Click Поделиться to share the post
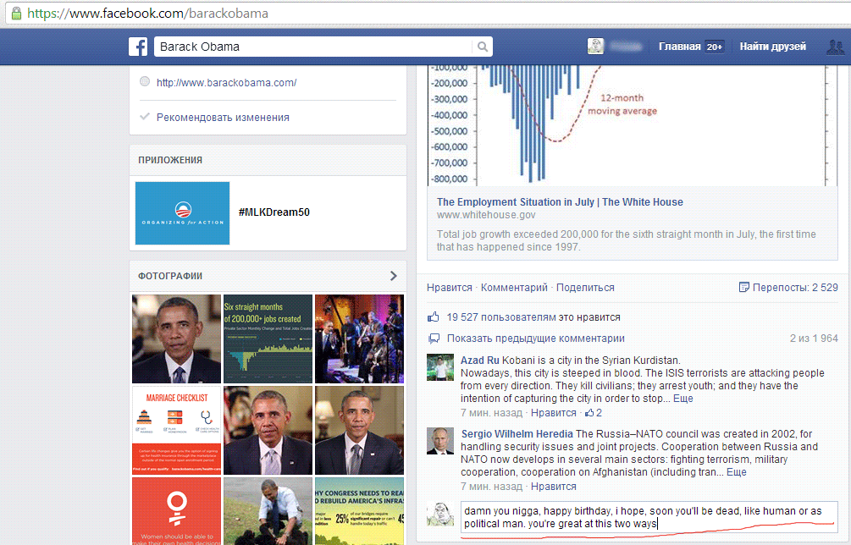Image resolution: width=851 pixels, height=545 pixels. click(585, 288)
